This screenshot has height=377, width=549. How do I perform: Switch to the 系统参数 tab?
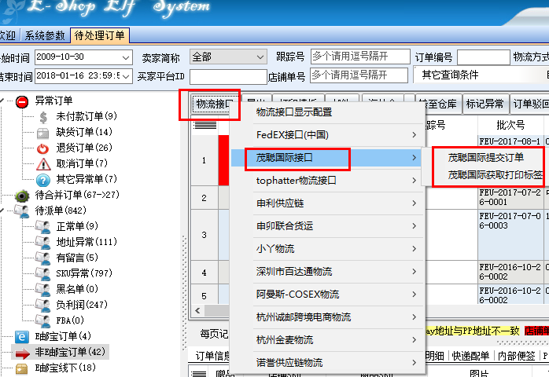(x=45, y=35)
